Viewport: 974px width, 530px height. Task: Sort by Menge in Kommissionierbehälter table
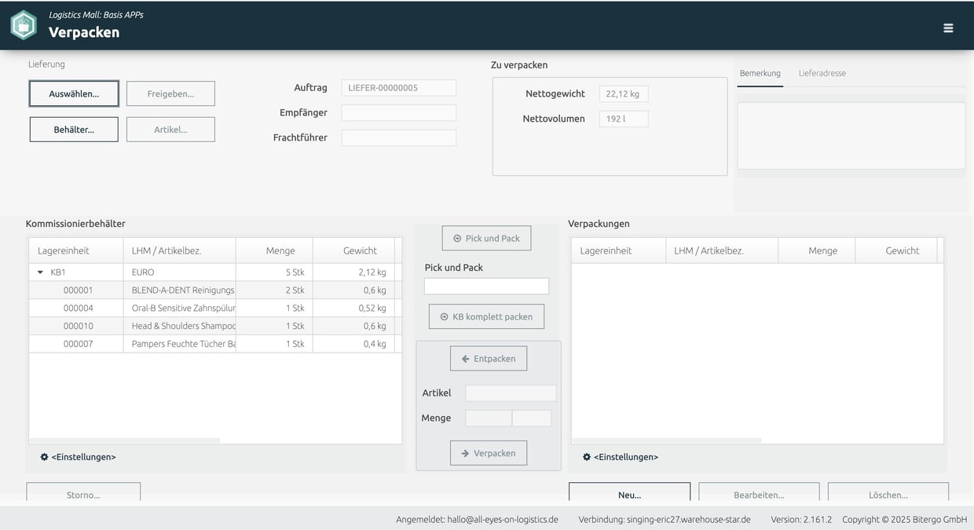(274, 250)
